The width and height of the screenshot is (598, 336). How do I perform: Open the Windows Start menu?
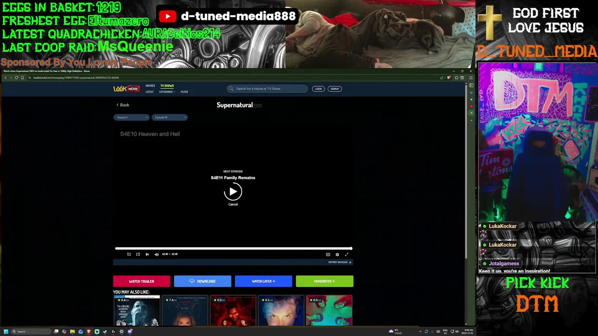[x=6, y=332]
